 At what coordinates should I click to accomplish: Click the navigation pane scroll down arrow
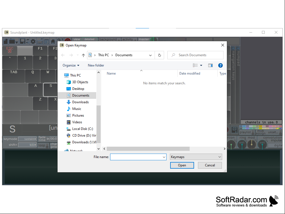pos(98,149)
